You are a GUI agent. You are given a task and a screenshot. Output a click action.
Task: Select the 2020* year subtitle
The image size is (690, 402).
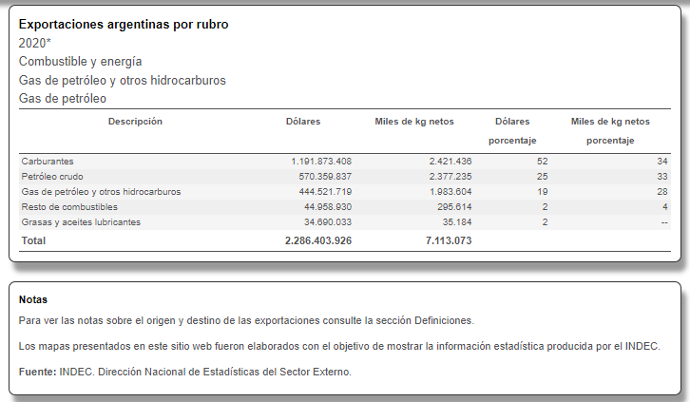[34, 43]
